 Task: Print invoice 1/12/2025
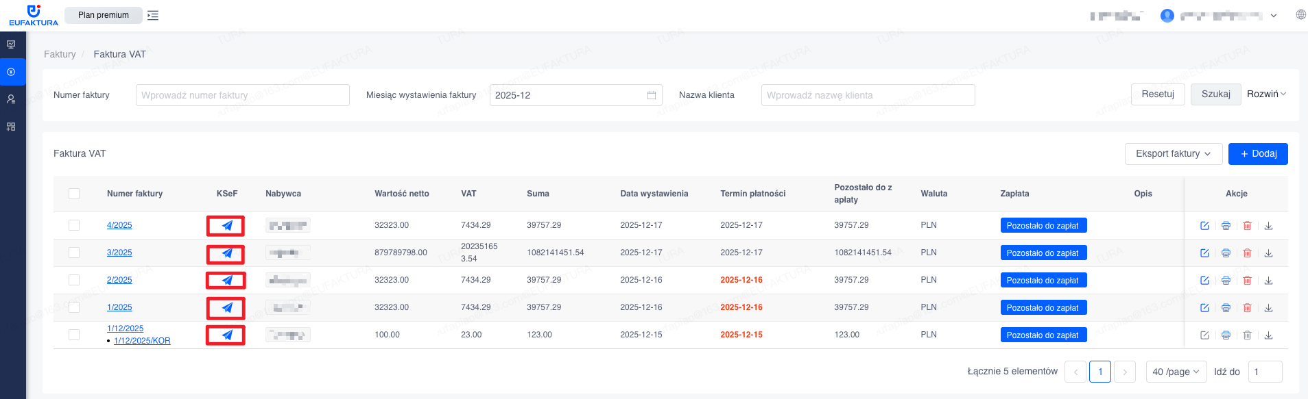coord(1226,335)
